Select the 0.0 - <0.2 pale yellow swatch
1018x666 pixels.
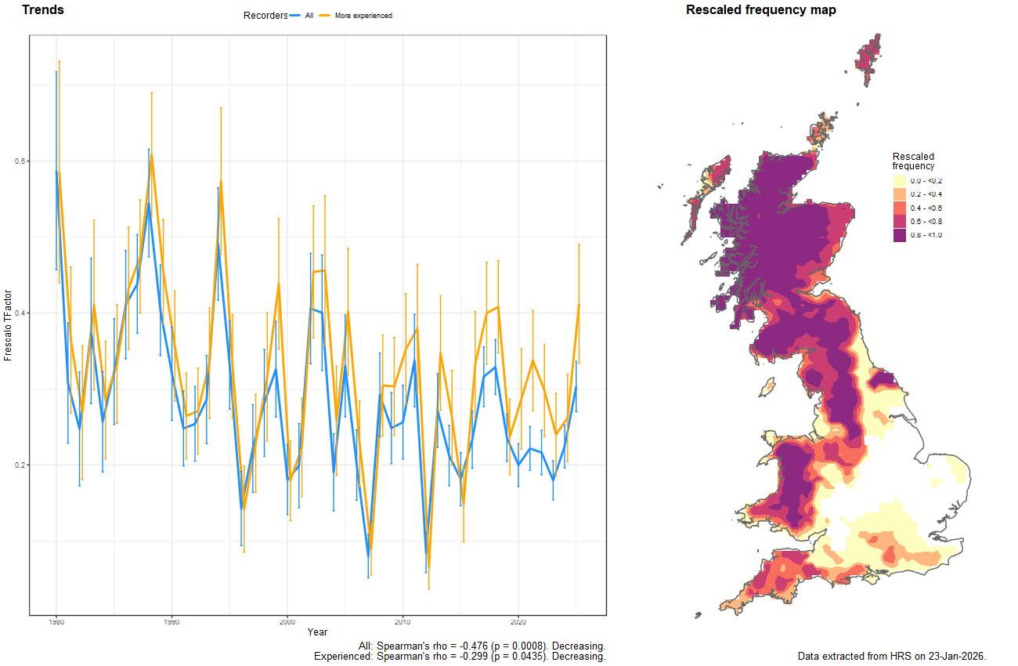(x=900, y=180)
